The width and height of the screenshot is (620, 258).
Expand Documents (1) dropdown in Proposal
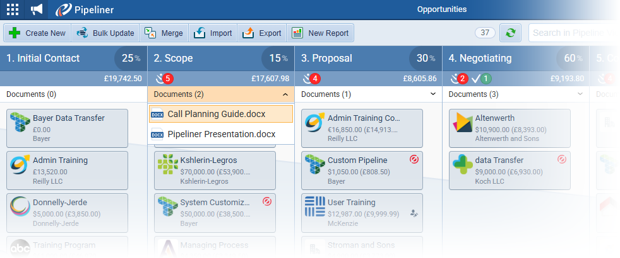[369, 94]
